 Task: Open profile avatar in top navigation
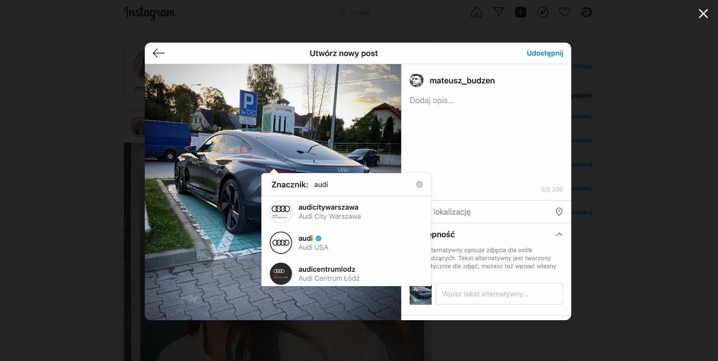pyautogui.click(x=586, y=12)
